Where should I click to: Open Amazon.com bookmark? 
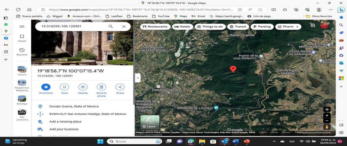(x=84, y=16)
